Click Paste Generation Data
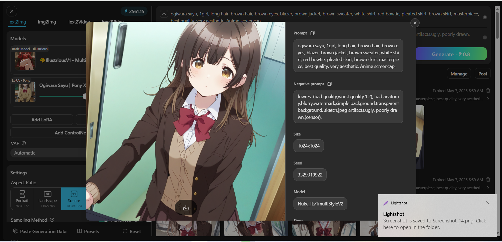This screenshot has width=502, height=242. [x=40, y=231]
